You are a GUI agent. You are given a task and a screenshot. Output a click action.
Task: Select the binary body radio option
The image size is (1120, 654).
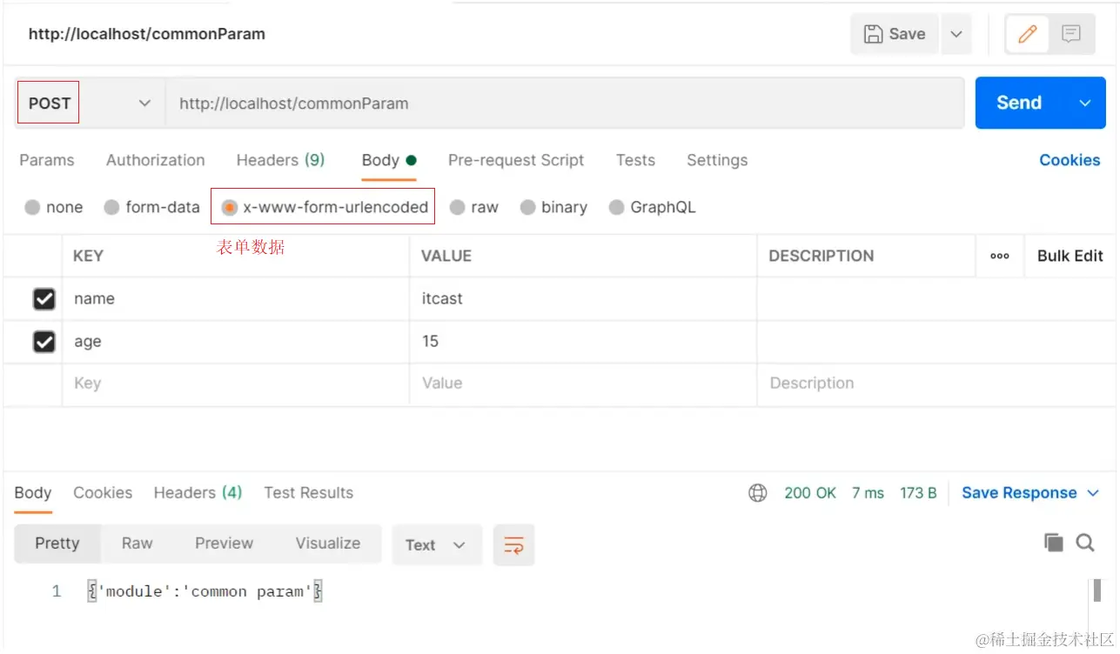coord(527,207)
